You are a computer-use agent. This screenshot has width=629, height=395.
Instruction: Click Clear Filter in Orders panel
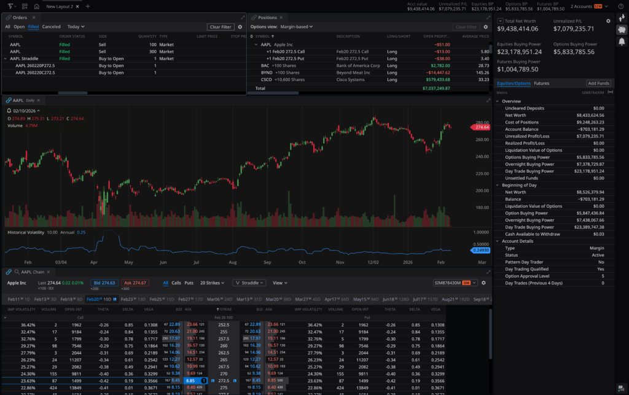[x=220, y=27]
